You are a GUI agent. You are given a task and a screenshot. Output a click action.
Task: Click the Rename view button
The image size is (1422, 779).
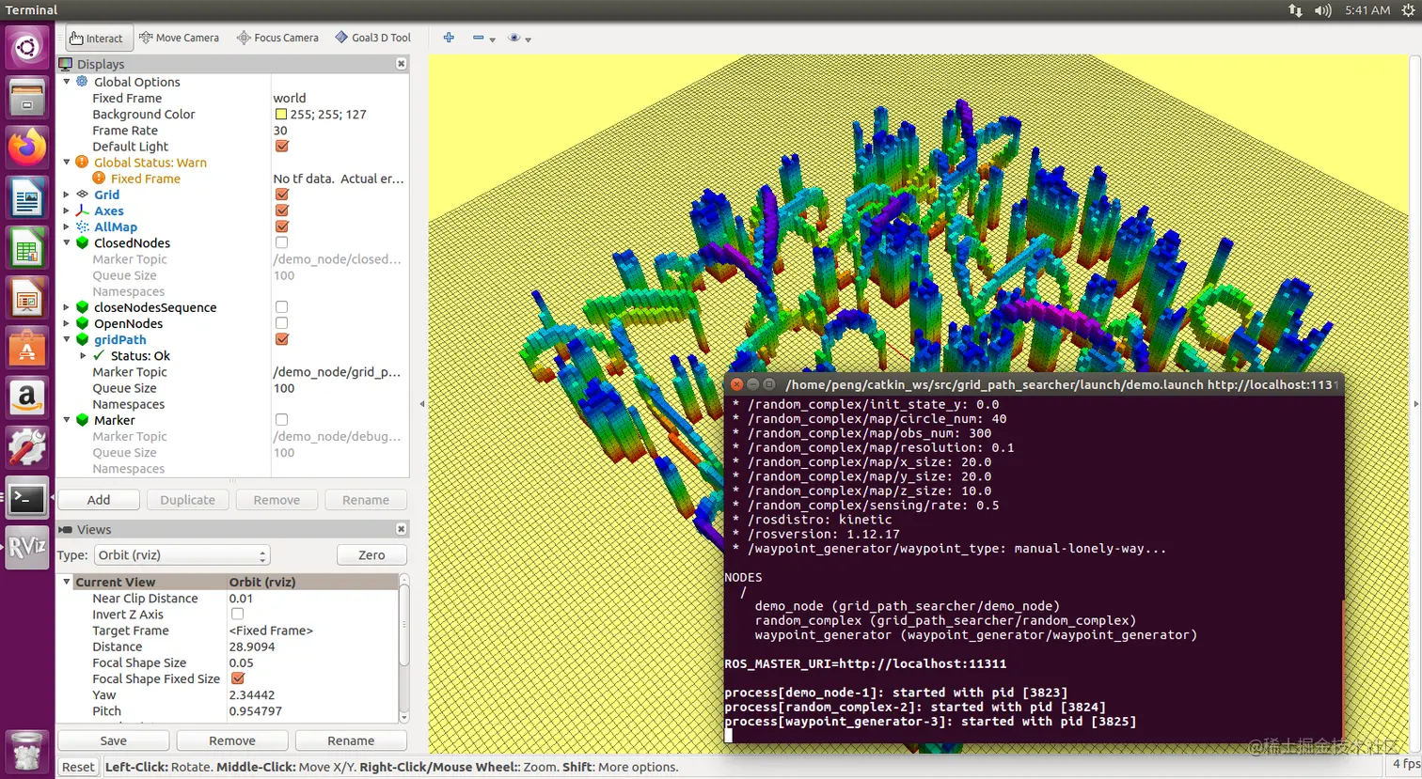(x=351, y=740)
